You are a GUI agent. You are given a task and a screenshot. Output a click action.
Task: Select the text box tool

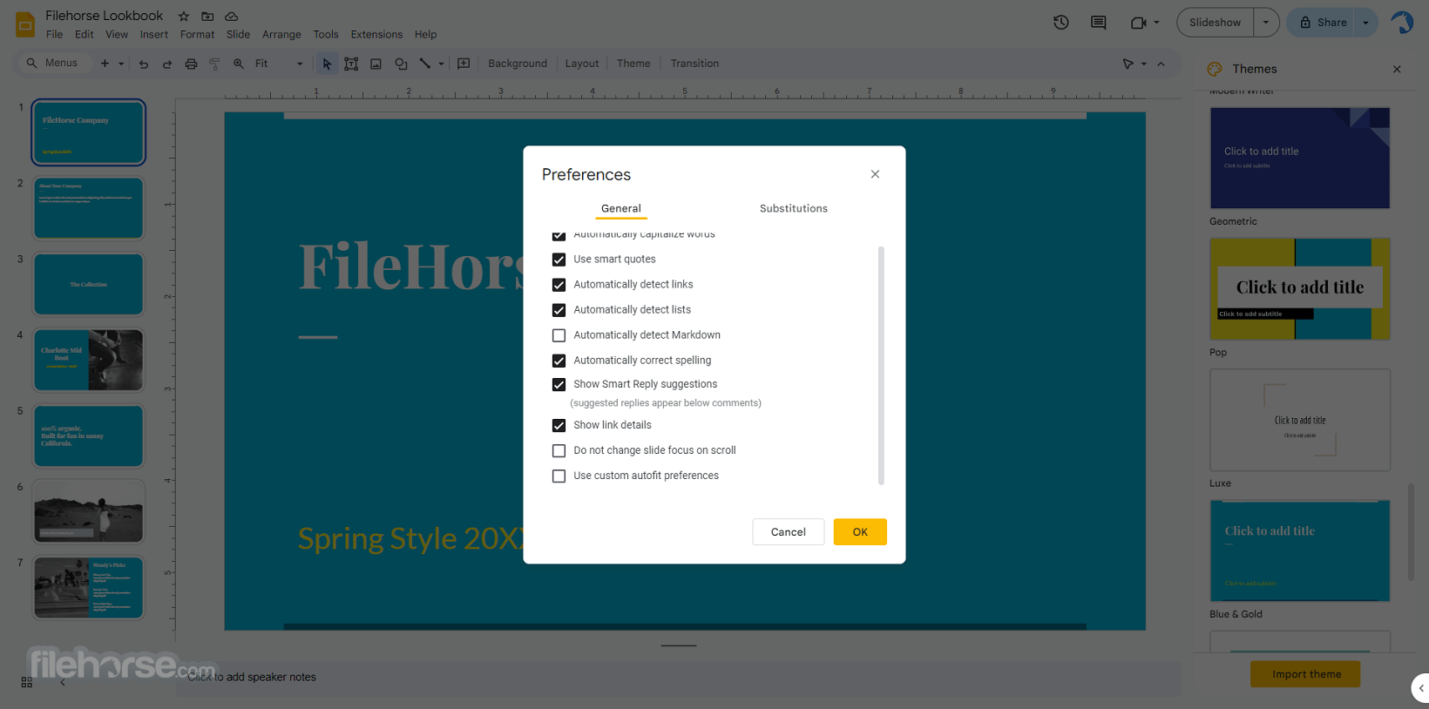coord(351,64)
